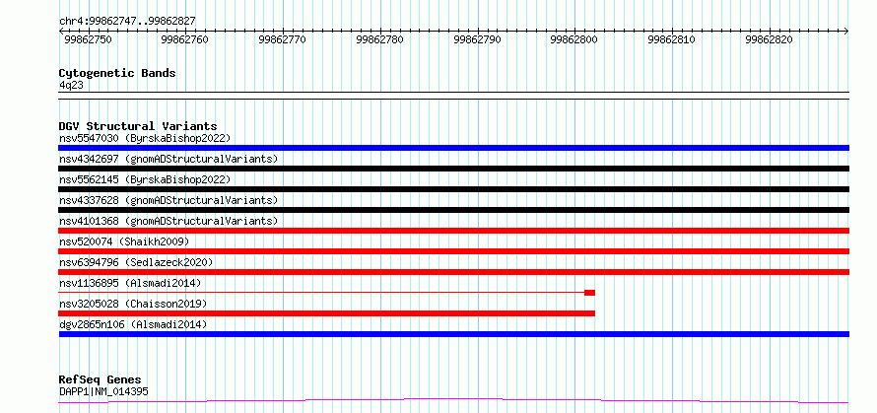The width and height of the screenshot is (877, 413).
Task: Click the dgv2865n106 (Alsmadi2014) label
Action: click(x=133, y=324)
